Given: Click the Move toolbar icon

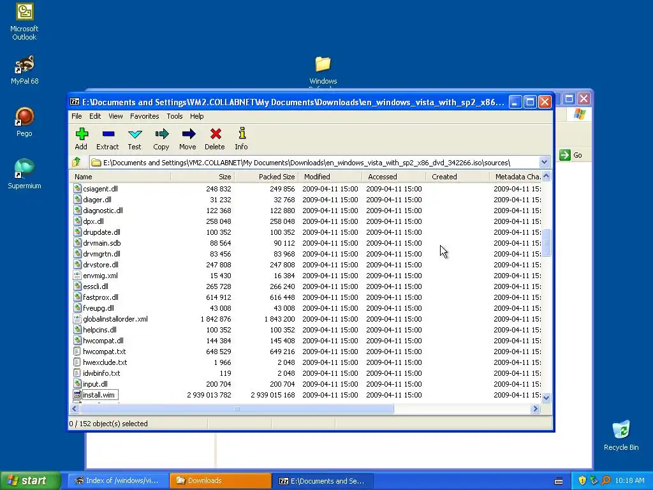Looking at the screenshot, I should pos(188,134).
